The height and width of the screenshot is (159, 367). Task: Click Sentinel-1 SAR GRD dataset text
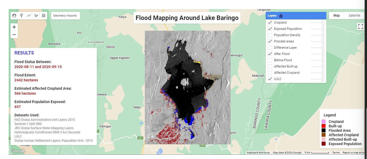coord(28,124)
